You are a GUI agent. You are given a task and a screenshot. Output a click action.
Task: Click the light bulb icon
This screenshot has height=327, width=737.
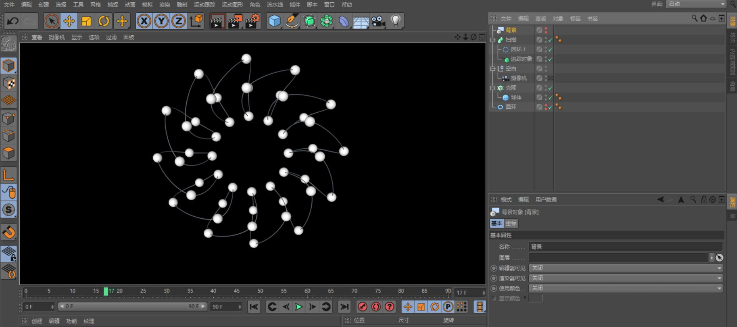point(396,21)
